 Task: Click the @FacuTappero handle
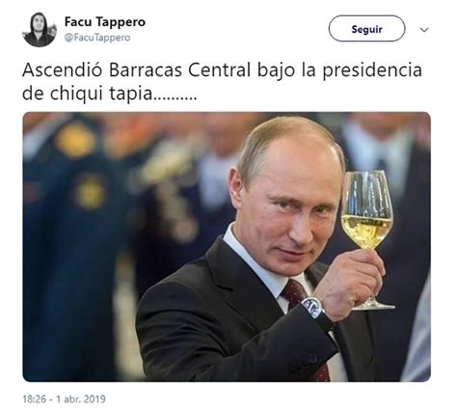[97, 38]
